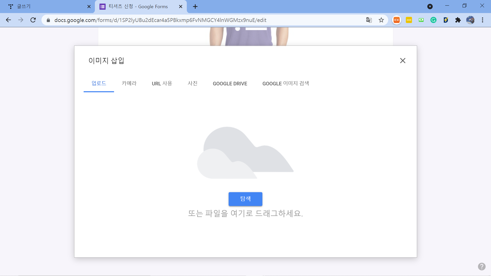Minimize the Chrome window
This screenshot has height=276, width=491.
447,6
